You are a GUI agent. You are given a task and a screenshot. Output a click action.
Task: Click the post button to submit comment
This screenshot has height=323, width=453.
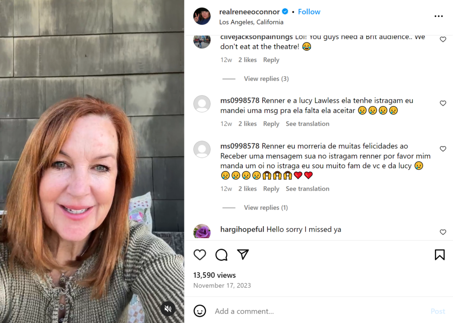438,311
